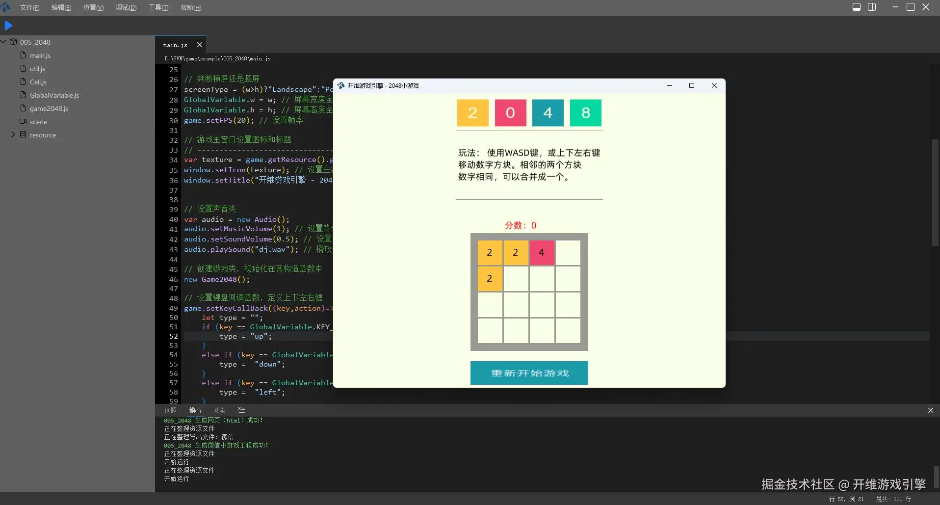Switch to the 输出 panel tab
Screen dimensions: 940x505
[x=195, y=410]
